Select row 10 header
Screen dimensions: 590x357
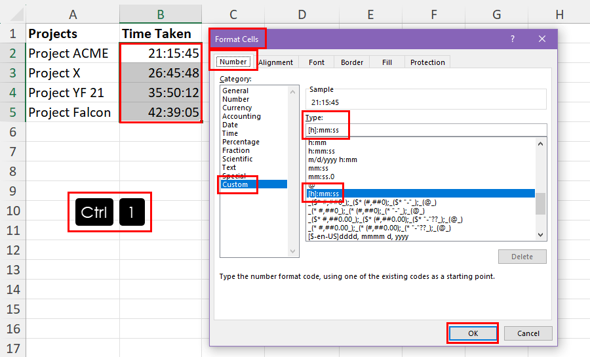pyautogui.click(x=13, y=211)
